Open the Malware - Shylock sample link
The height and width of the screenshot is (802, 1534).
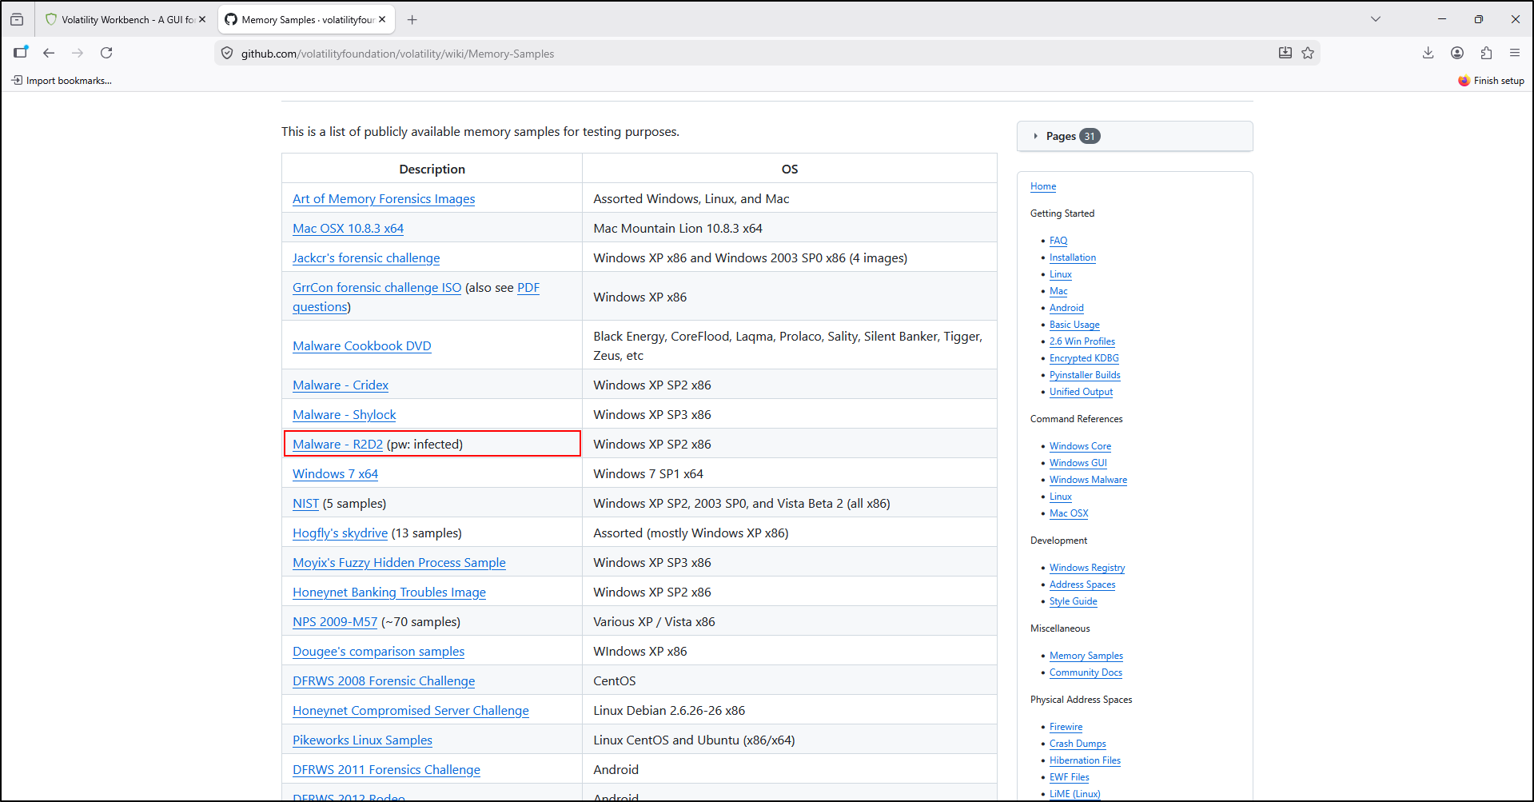(x=345, y=415)
